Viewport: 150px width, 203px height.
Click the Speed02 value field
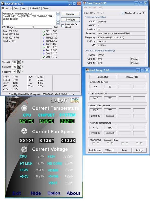coord(14,67)
